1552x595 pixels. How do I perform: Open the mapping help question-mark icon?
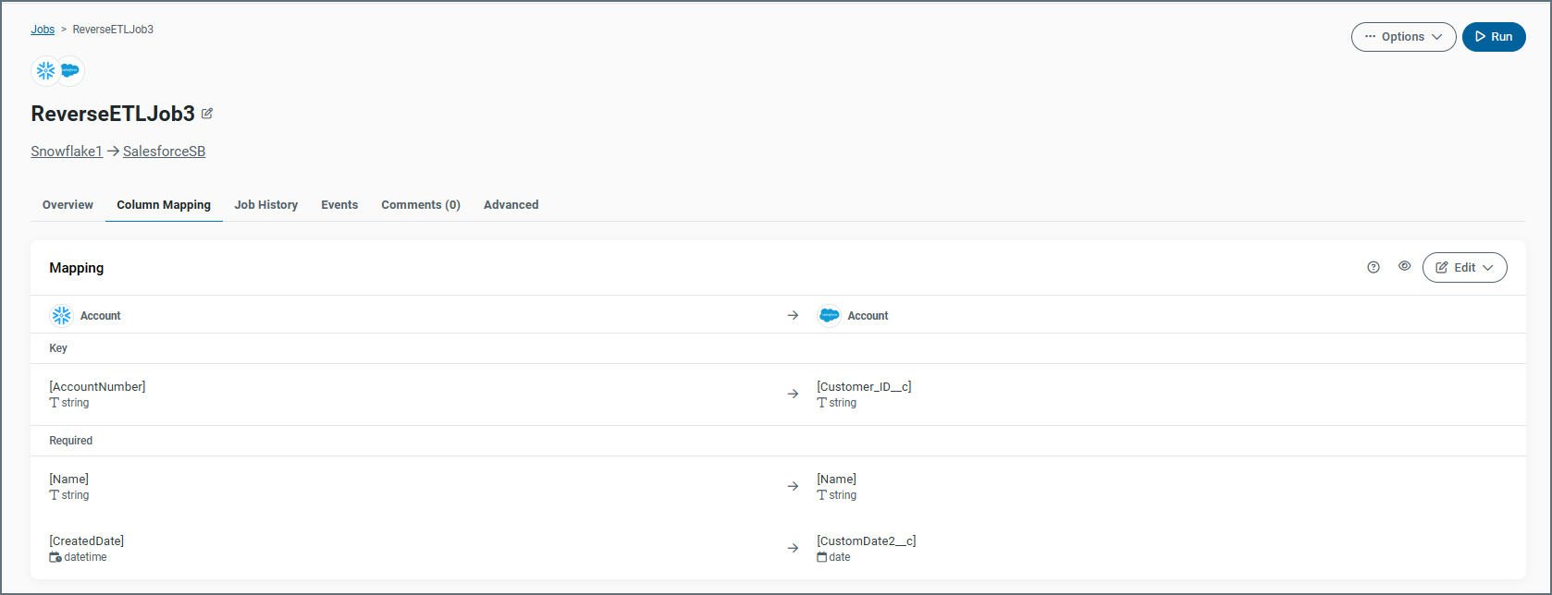[1373, 267]
